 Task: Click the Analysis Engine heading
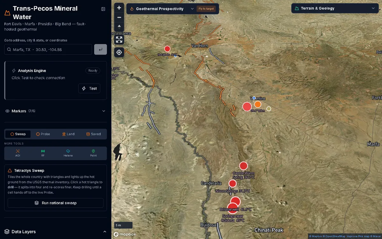click(x=32, y=71)
